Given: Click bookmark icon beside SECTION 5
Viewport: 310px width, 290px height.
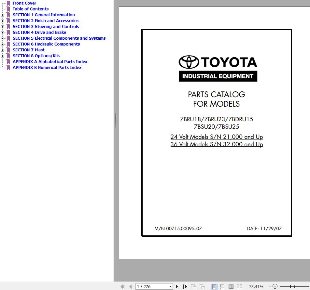Looking at the screenshot, I should point(8,38).
